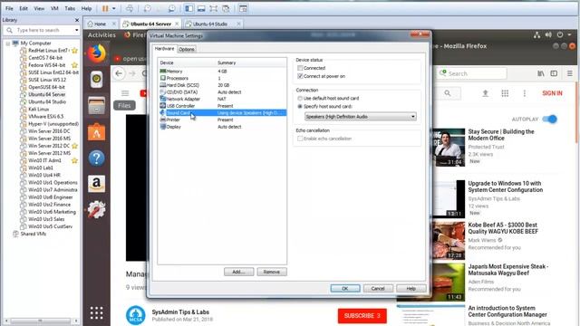Toggle favorite star for Win10 IT Adm1

point(74,160)
